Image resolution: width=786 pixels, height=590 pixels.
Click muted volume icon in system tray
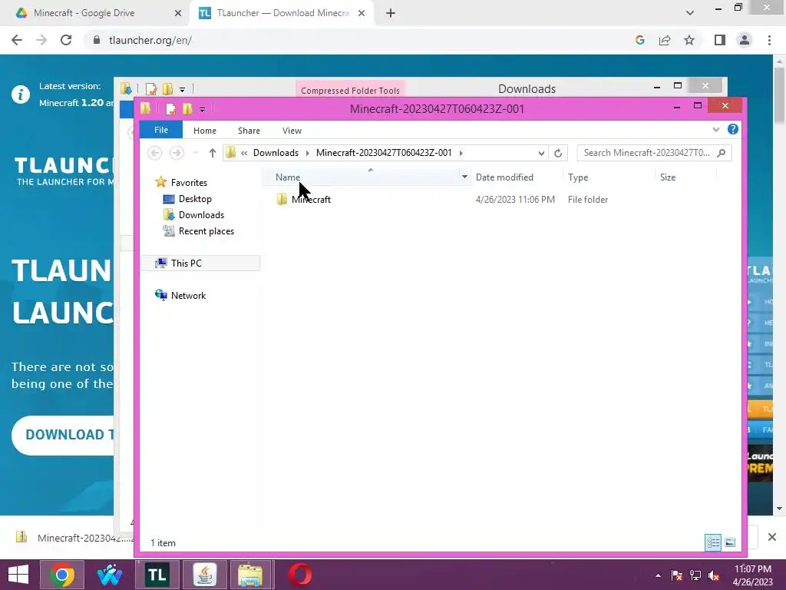click(713, 575)
